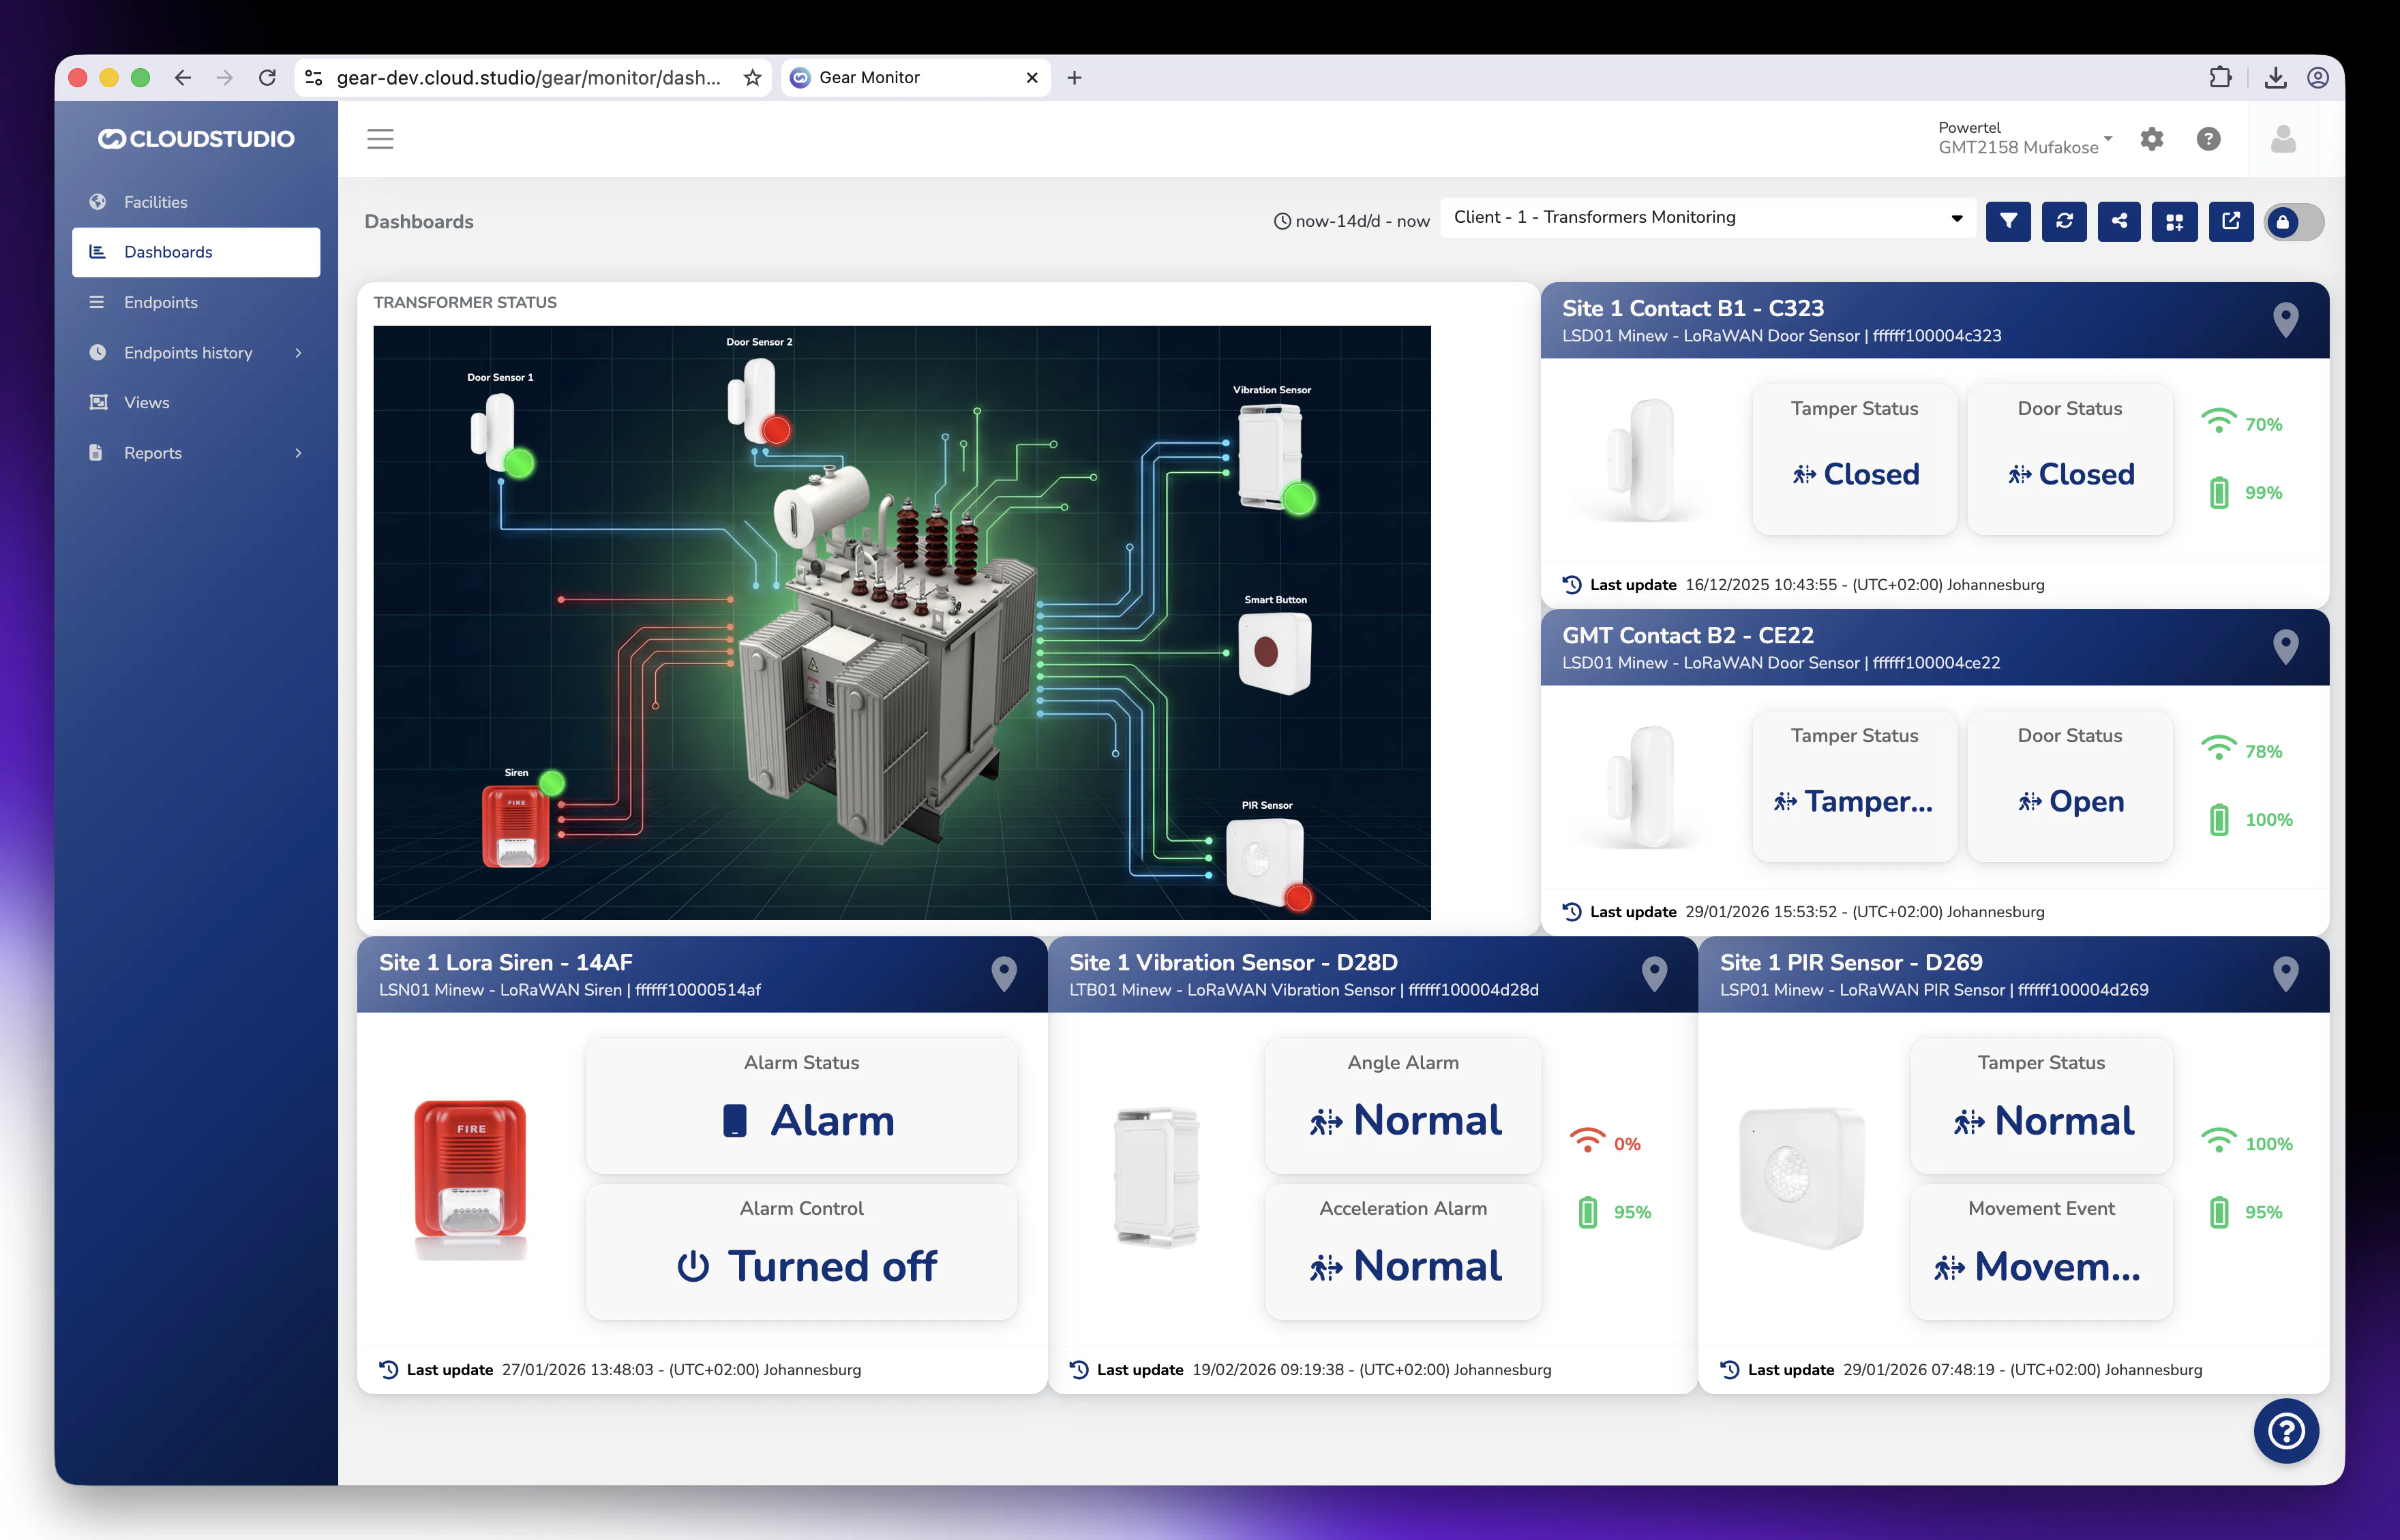
Task: Open Views in the sidebar
Action: pos(196,402)
